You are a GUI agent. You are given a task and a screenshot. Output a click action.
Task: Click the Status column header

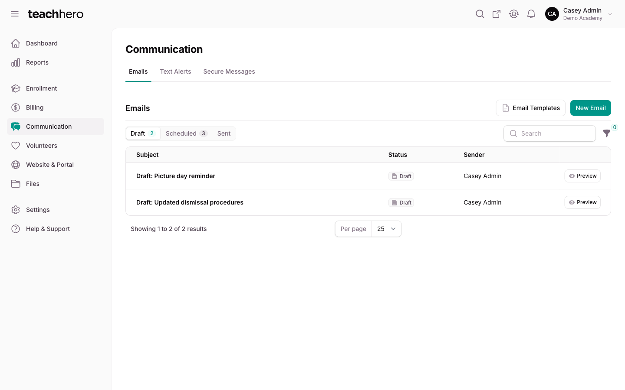coord(398,155)
